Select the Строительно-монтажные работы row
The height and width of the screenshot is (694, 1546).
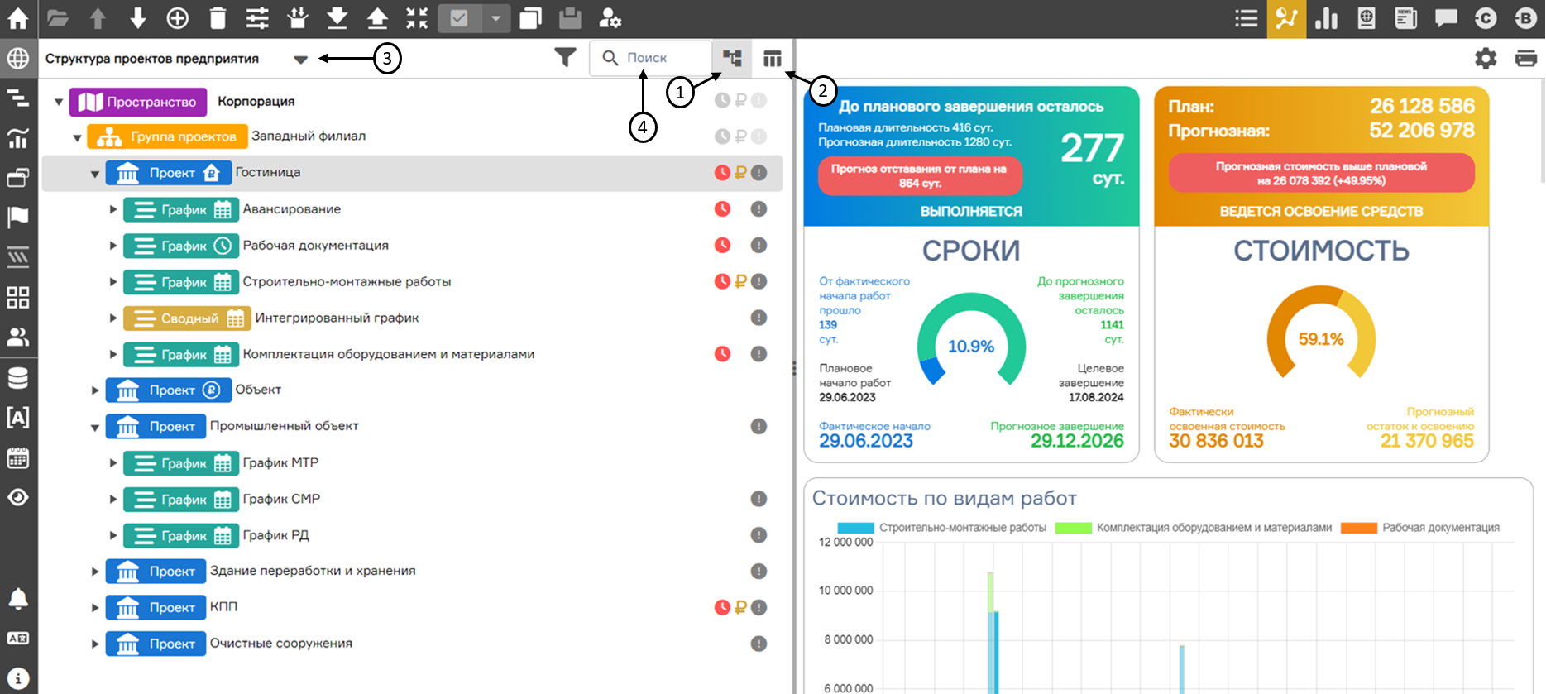[x=412, y=282]
